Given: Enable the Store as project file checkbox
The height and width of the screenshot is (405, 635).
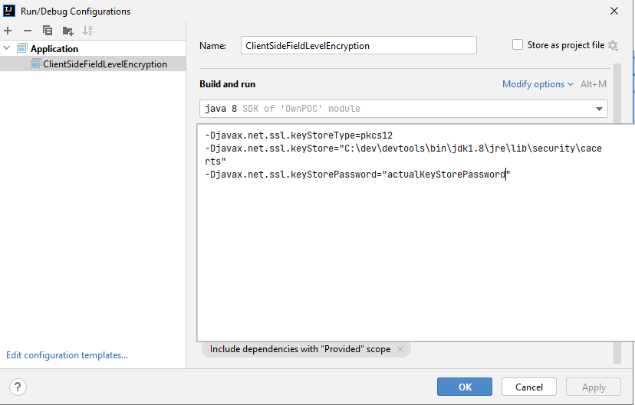Looking at the screenshot, I should coord(518,45).
